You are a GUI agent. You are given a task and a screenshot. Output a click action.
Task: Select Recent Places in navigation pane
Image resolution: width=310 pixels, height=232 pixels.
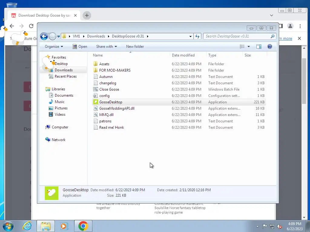63,76
